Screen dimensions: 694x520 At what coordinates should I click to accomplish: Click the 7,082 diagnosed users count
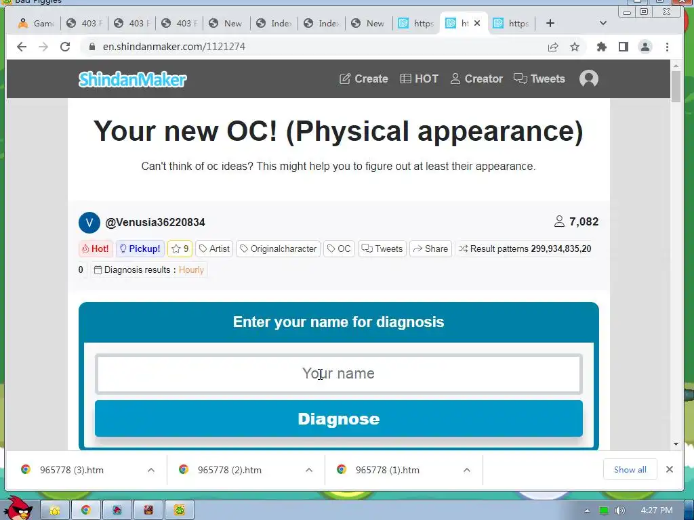click(576, 221)
